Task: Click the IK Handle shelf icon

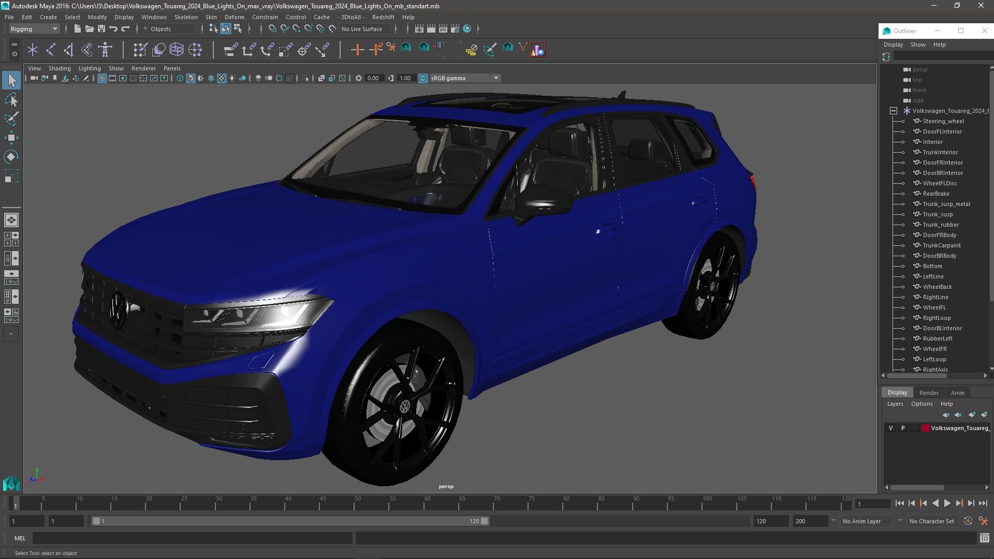Action: pyautogui.click(x=69, y=50)
